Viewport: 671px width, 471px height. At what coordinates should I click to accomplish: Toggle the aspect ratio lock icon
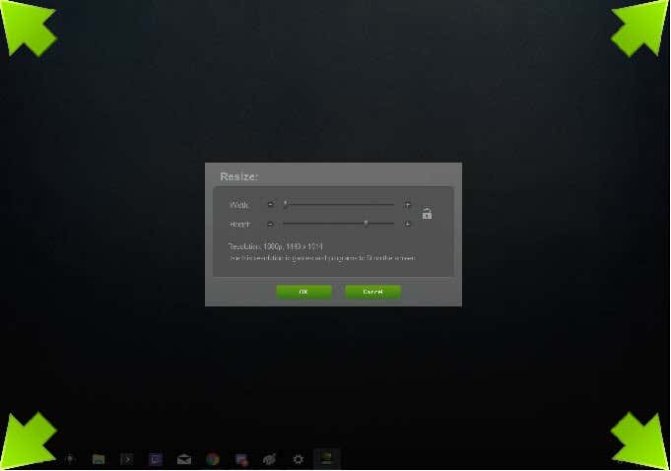click(427, 214)
